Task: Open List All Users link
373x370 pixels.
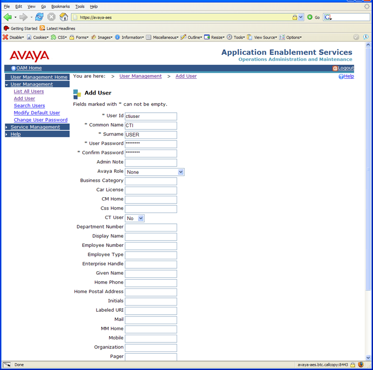Action: pos(29,91)
